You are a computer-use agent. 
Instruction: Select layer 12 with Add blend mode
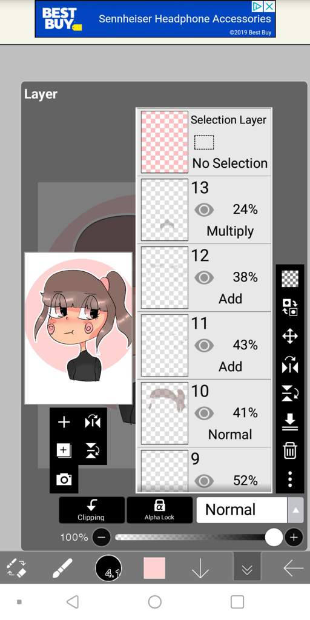[204, 278]
